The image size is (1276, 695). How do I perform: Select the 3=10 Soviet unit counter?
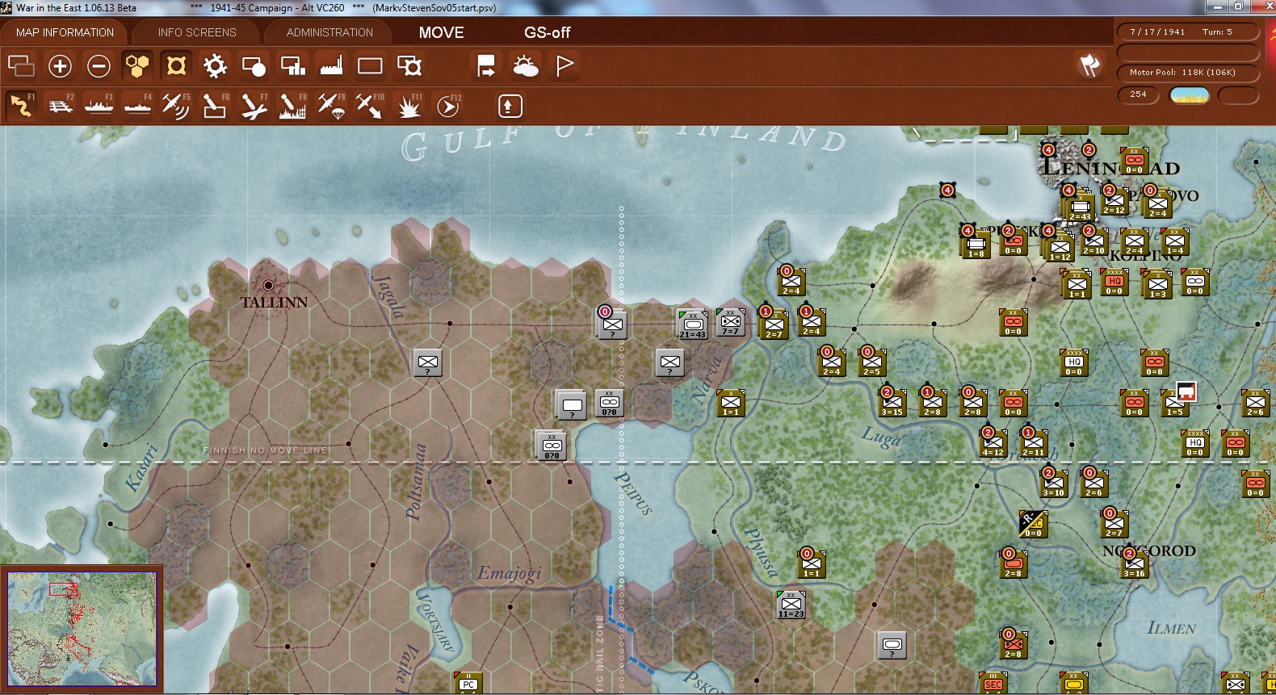(x=1054, y=484)
